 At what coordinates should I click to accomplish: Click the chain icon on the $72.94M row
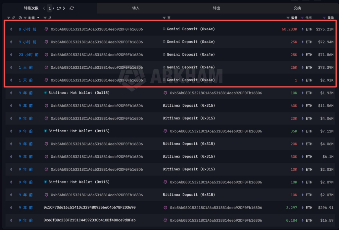(x=11, y=42)
